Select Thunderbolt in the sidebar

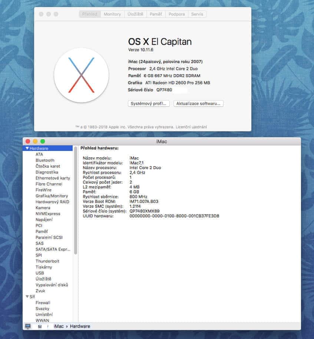[x=47, y=261]
